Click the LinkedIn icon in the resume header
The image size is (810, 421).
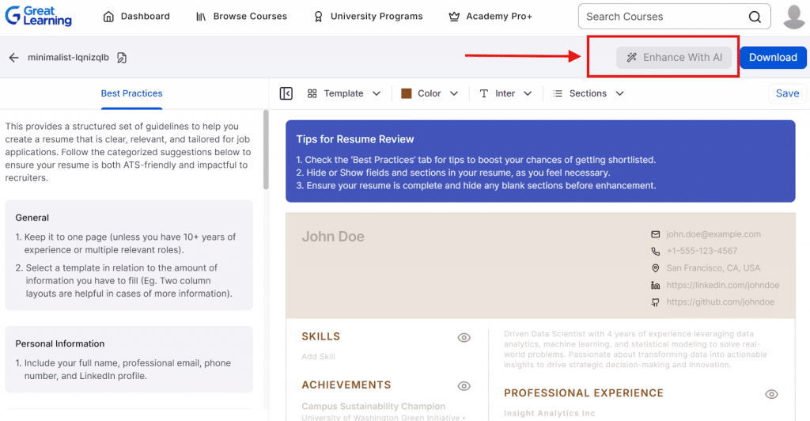pos(655,285)
